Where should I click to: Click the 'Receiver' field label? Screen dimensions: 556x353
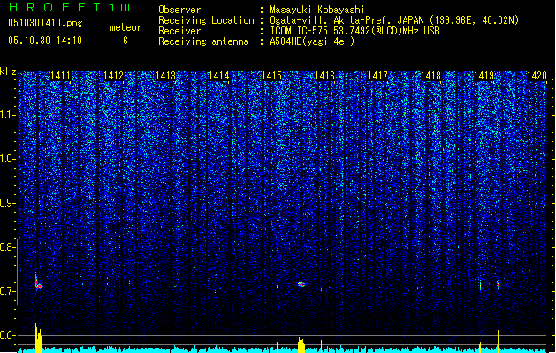pos(179,31)
